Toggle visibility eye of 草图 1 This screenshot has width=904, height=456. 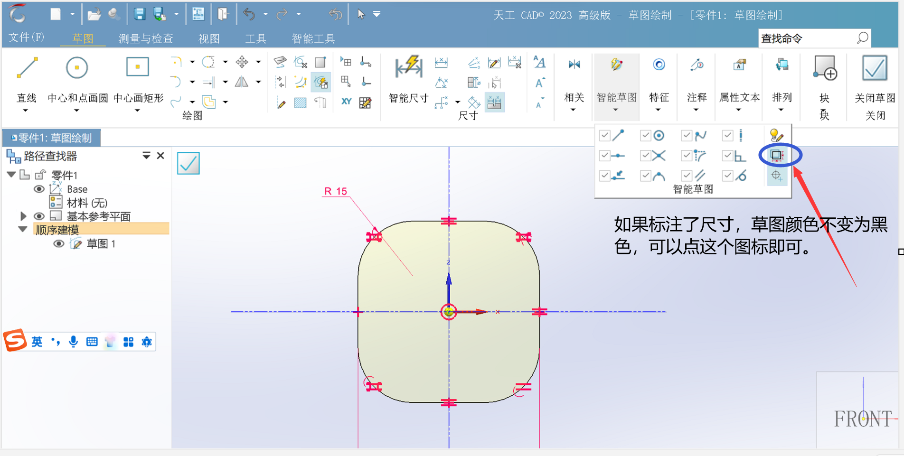click(x=58, y=243)
